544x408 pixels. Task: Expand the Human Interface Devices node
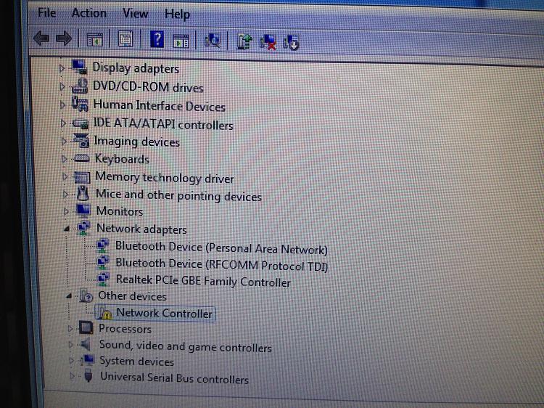point(63,105)
